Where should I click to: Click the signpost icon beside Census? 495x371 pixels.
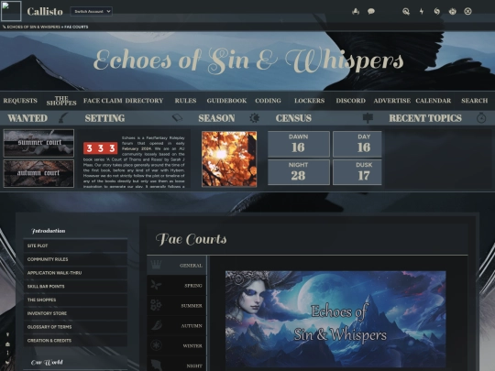tap(368, 118)
